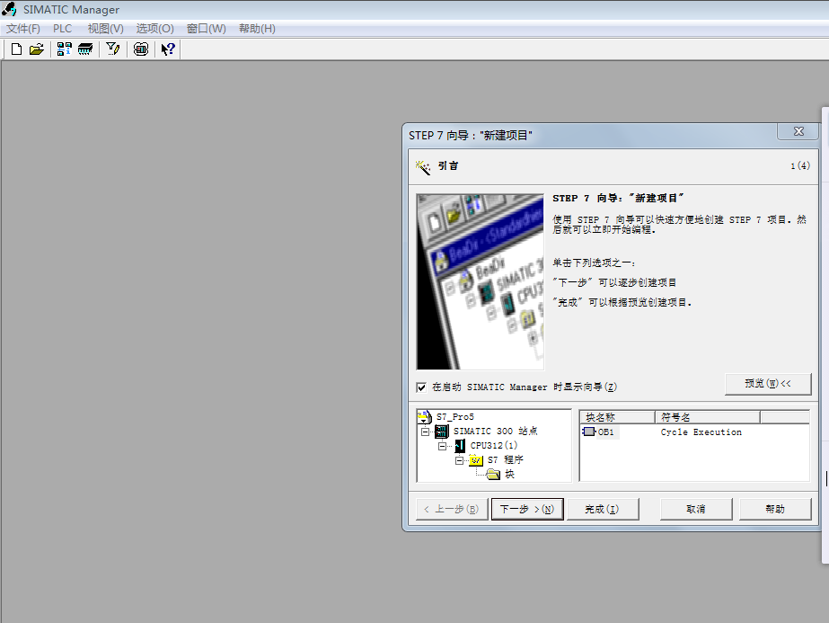The image size is (829, 623).
Task: Open the 选项(O) menu
Action: [154, 29]
